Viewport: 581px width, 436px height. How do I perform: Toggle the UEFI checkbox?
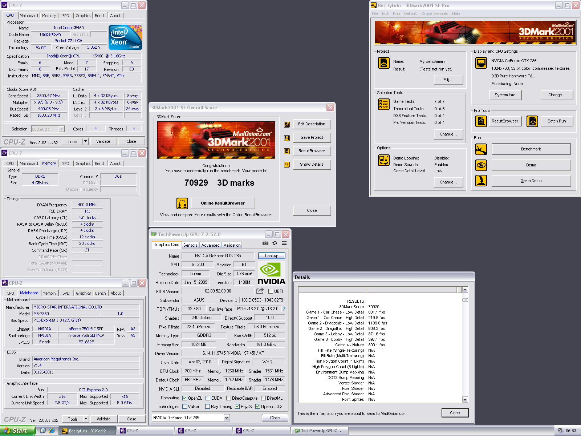(x=271, y=291)
